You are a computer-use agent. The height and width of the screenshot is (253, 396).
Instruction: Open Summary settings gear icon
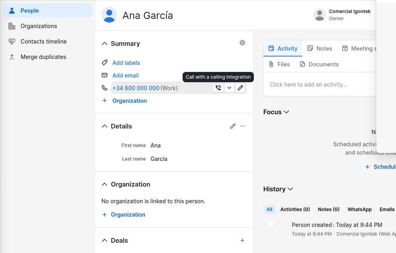click(242, 43)
